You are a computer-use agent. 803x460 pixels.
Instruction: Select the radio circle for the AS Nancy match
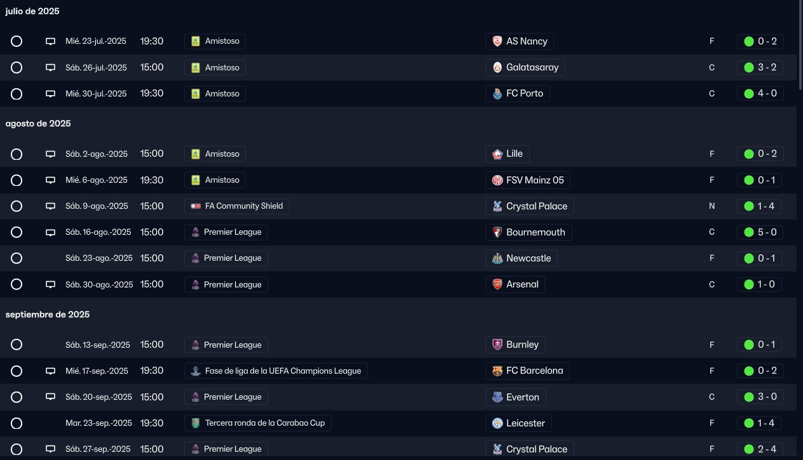tap(17, 41)
